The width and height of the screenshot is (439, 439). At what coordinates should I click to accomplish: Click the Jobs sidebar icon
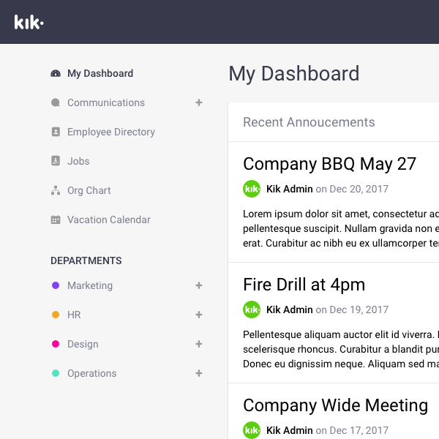coord(56,161)
